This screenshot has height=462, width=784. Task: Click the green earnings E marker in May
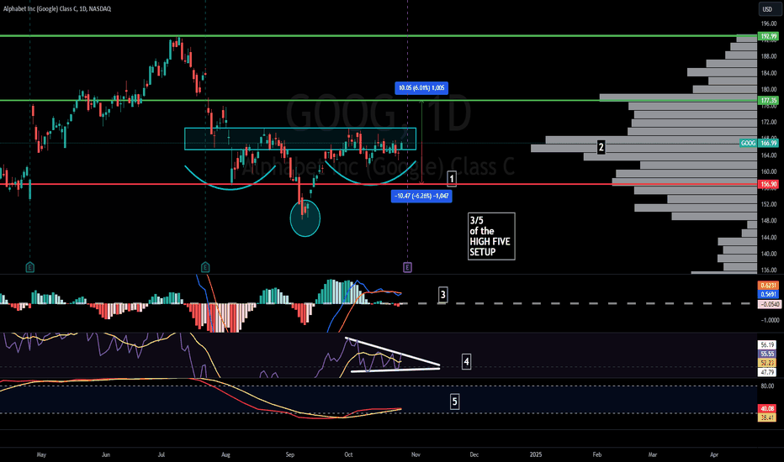click(x=30, y=267)
